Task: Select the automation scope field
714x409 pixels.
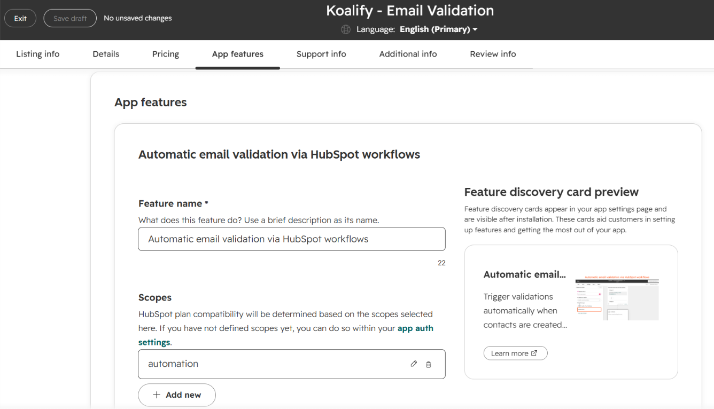Action: point(292,364)
